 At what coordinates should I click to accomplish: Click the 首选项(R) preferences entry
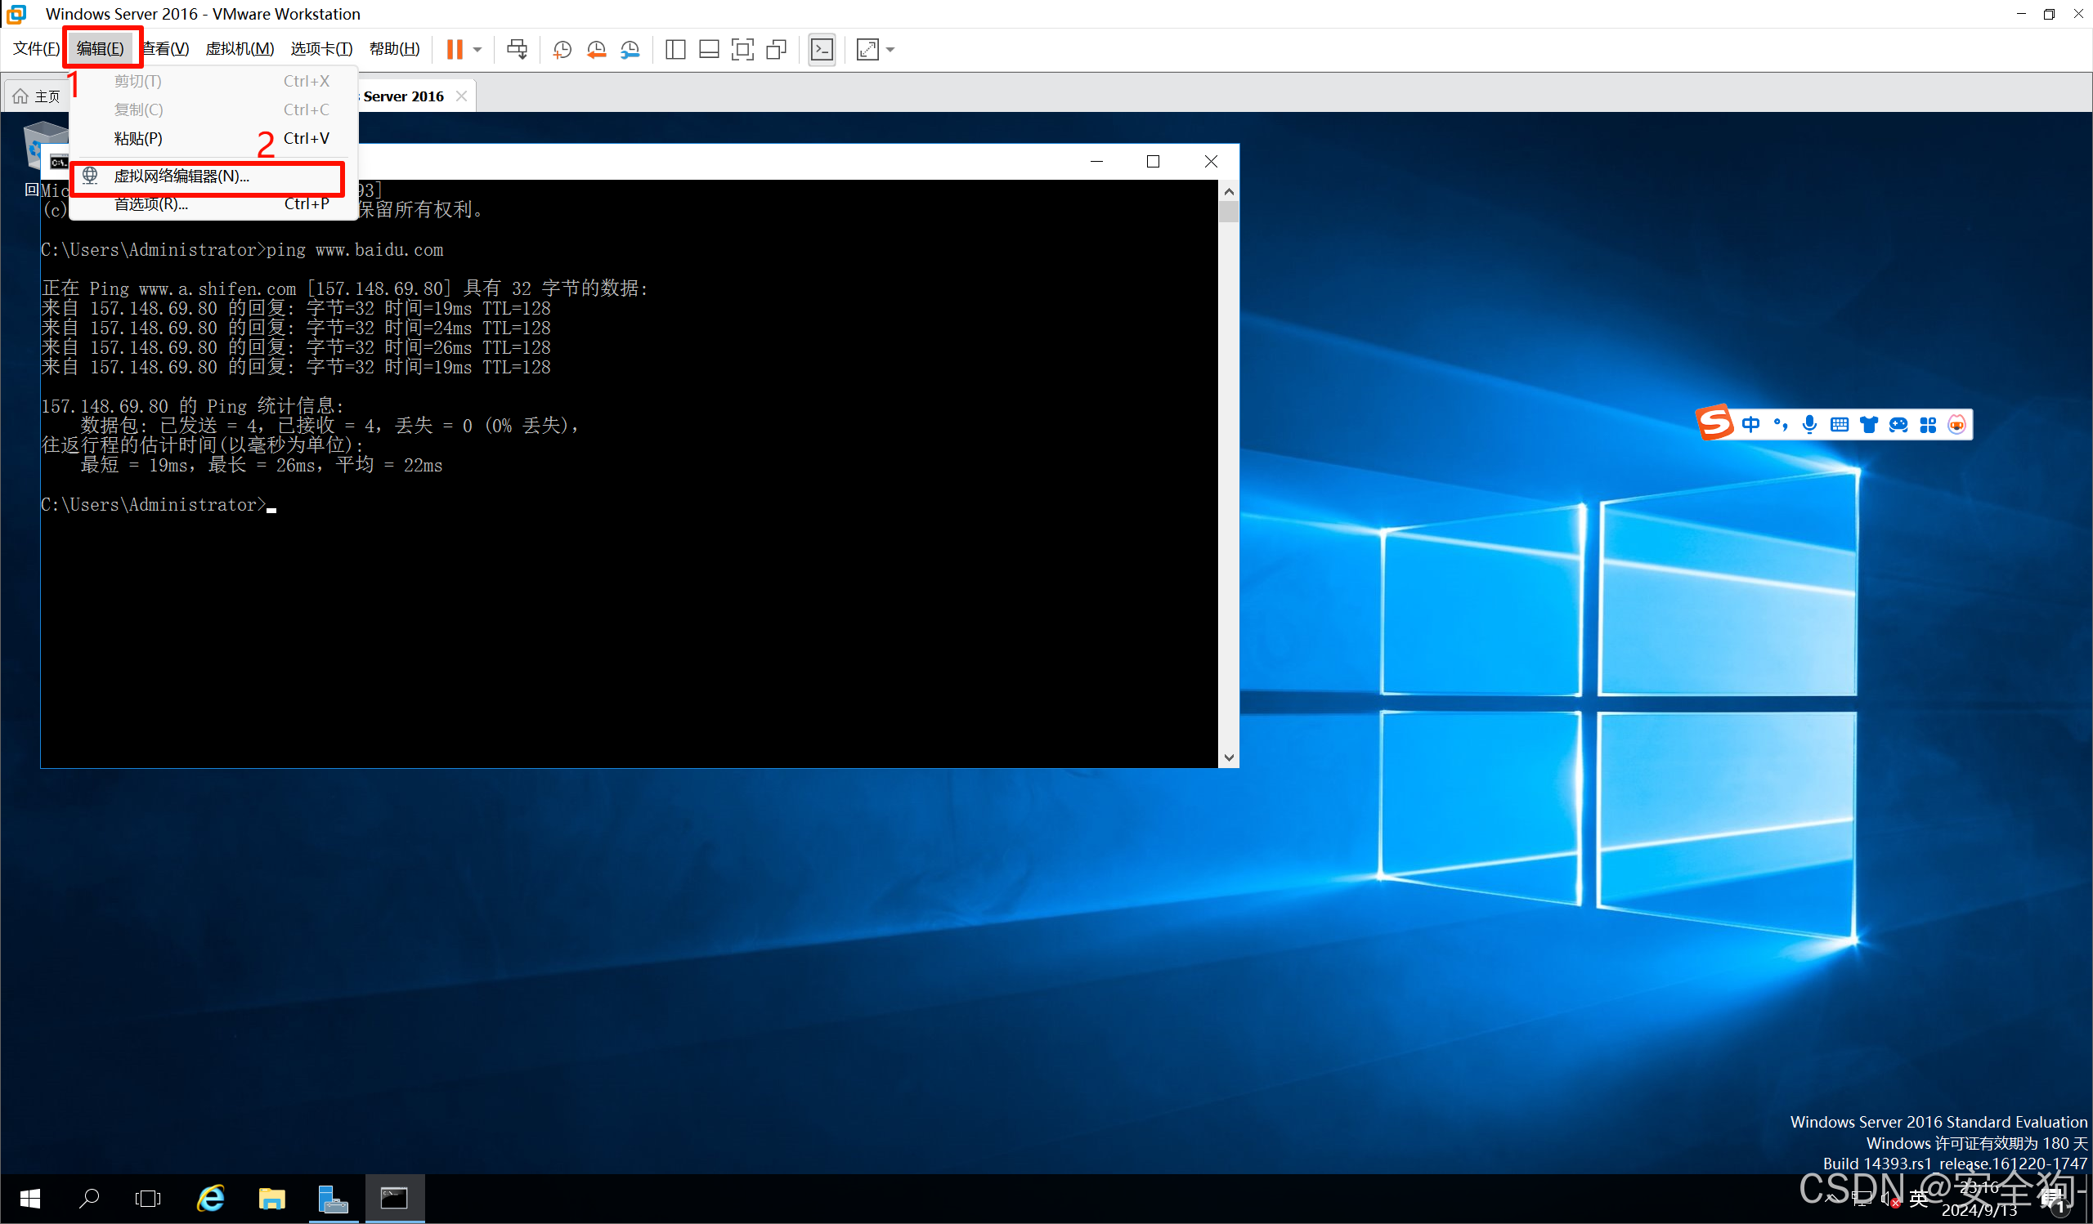click(x=150, y=204)
